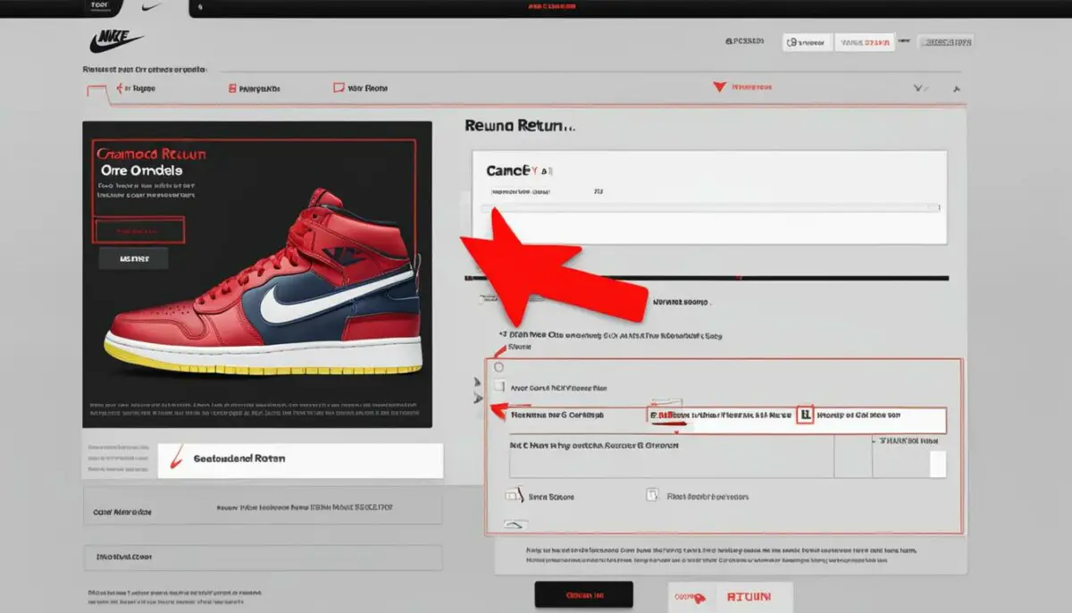Click the red barcode icon inside the highlighted field
This screenshot has height=613, width=1072.
pyautogui.click(x=806, y=414)
